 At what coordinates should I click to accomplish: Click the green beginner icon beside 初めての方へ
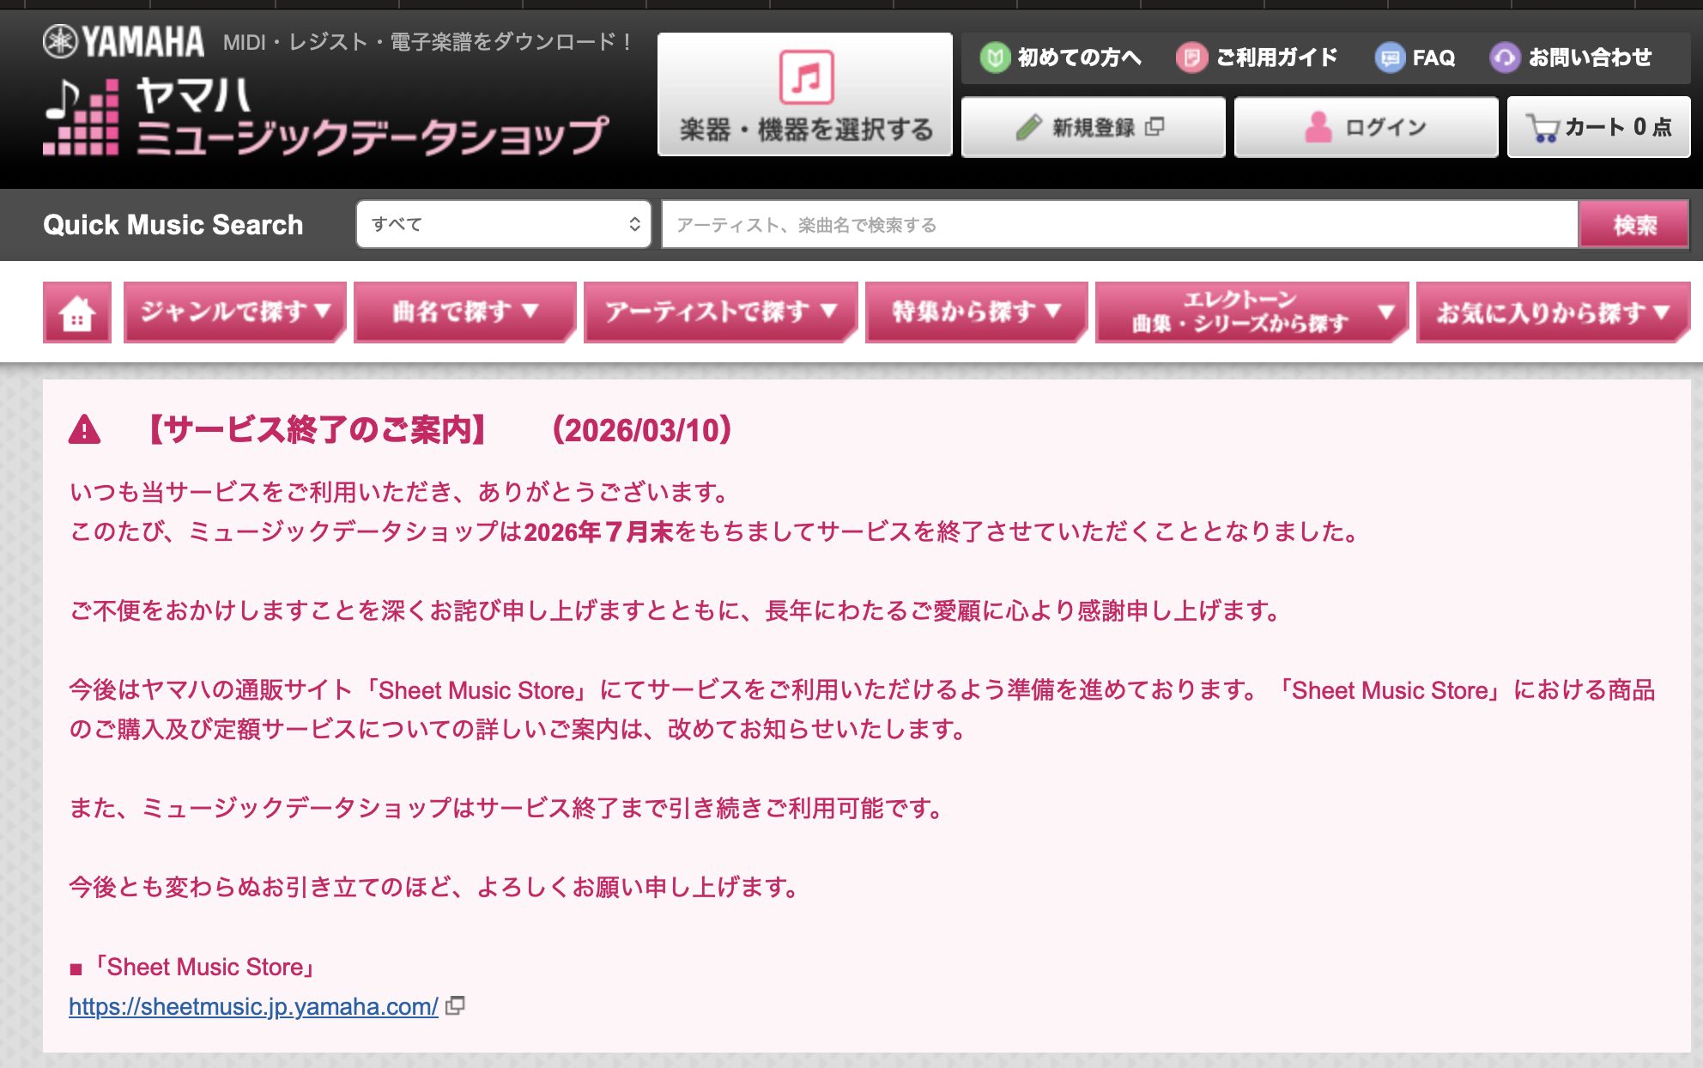(995, 58)
